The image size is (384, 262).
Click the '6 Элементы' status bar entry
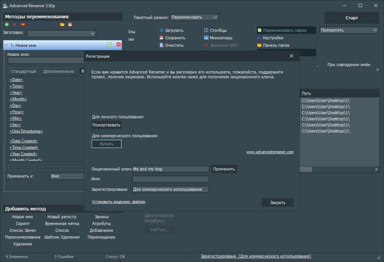pyautogui.click(x=17, y=256)
